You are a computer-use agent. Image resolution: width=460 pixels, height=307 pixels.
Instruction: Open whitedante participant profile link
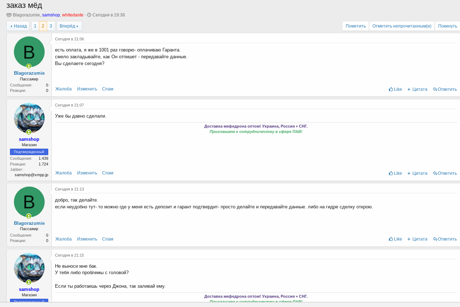pyautogui.click(x=73, y=15)
